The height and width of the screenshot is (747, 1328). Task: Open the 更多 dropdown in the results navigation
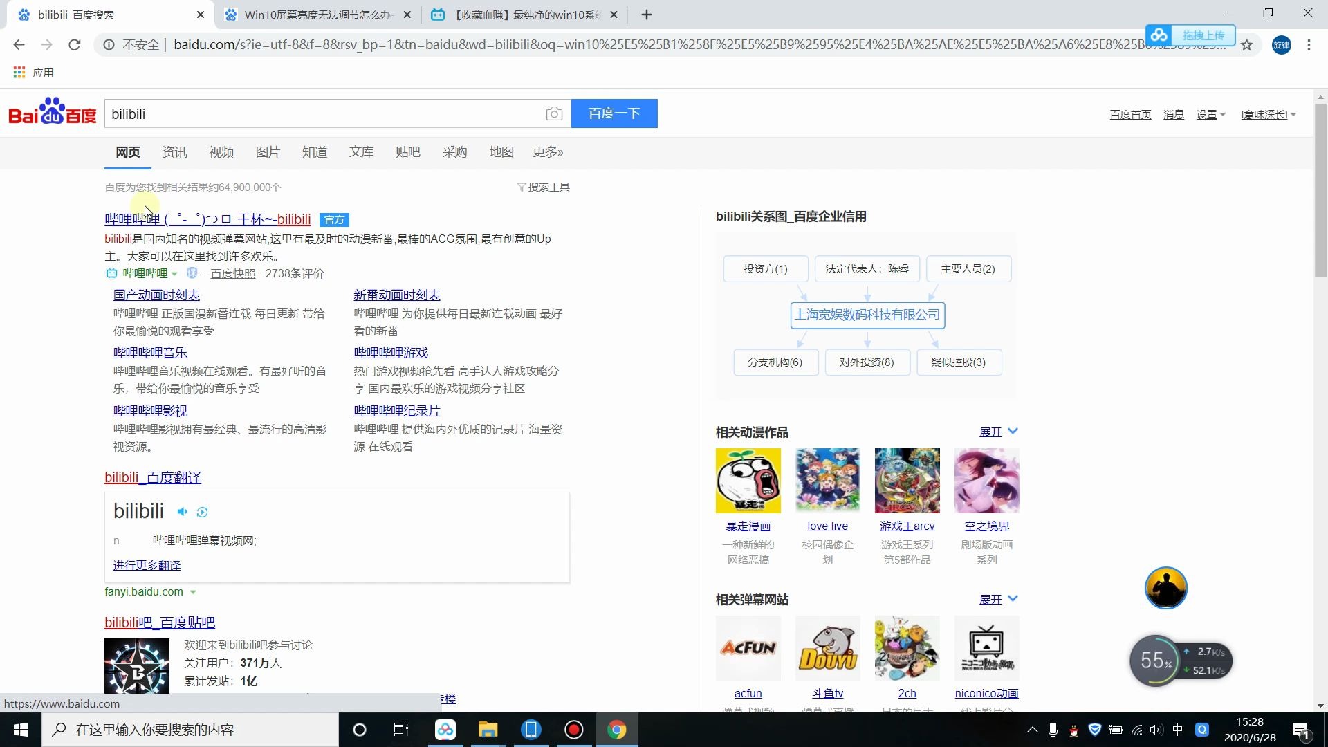click(x=547, y=152)
